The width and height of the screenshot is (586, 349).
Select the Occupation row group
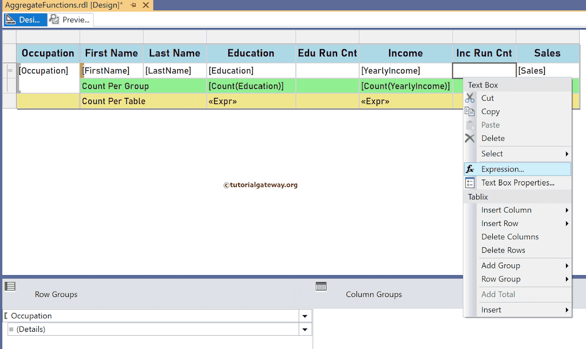tap(151, 316)
